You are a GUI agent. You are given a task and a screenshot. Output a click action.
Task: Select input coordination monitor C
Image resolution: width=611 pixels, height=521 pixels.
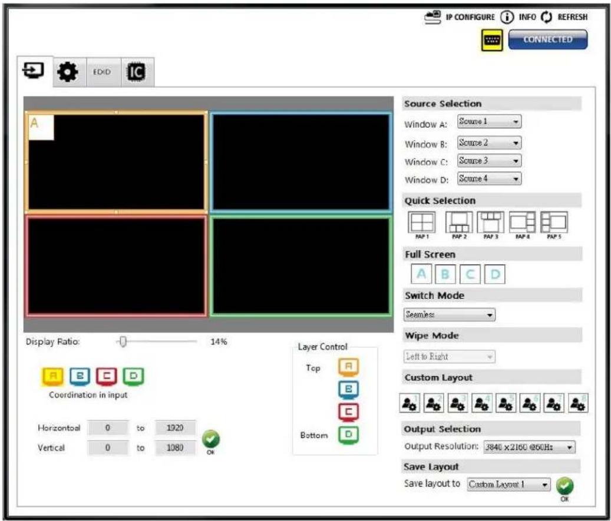(x=107, y=376)
